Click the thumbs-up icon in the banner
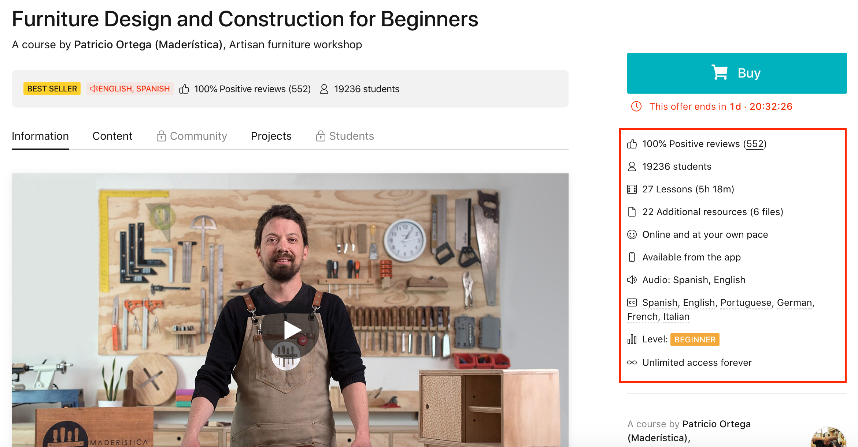The height and width of the screenshot is (447, 858). tap(184, 89)
